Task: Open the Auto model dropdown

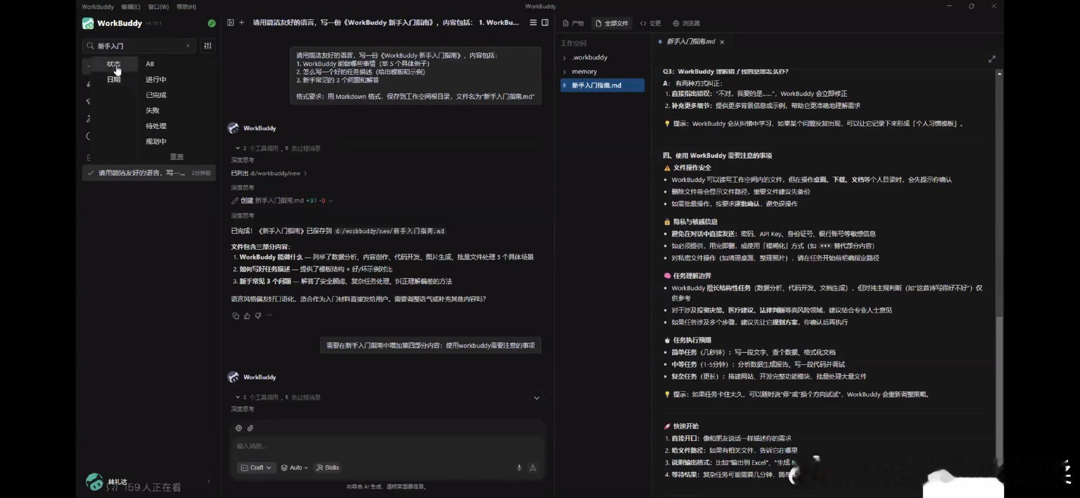Action: click(294, 468)
